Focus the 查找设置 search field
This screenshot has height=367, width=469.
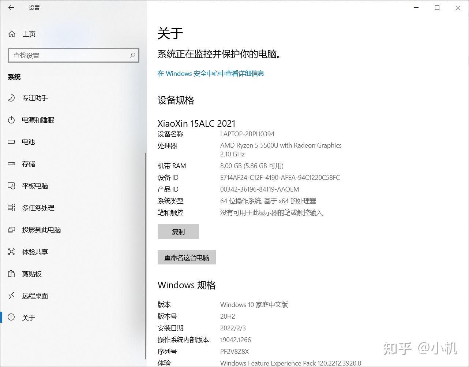(x=74, y=55)
